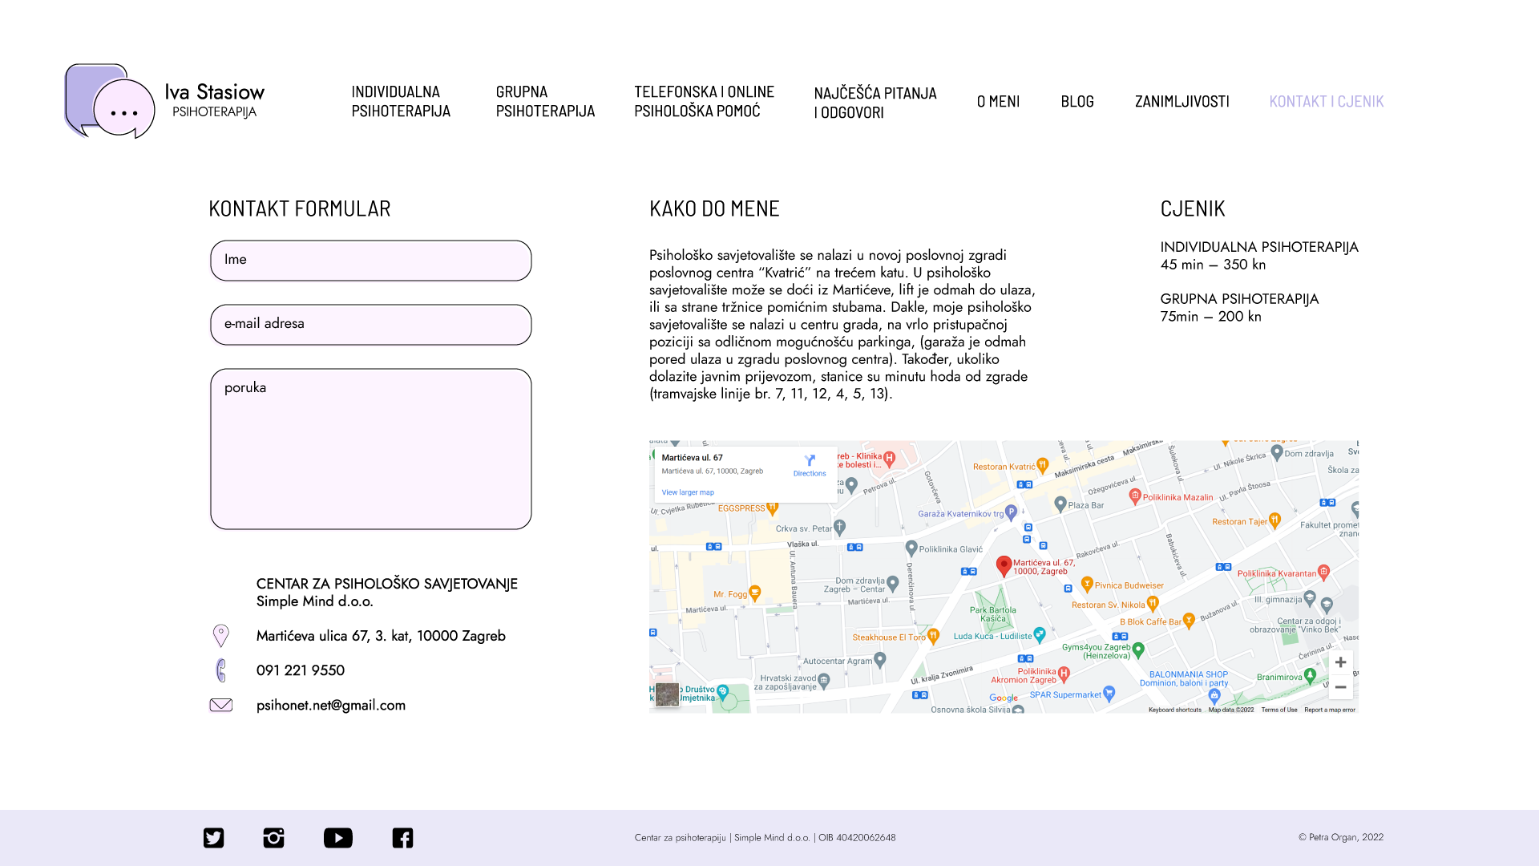The height and width of the screenshot is (866, 1539).
Task: Open Zanimljivosti in navigation
Action: click(1182, 101)
